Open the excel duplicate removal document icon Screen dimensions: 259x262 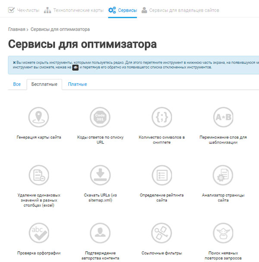coord(39,175)
